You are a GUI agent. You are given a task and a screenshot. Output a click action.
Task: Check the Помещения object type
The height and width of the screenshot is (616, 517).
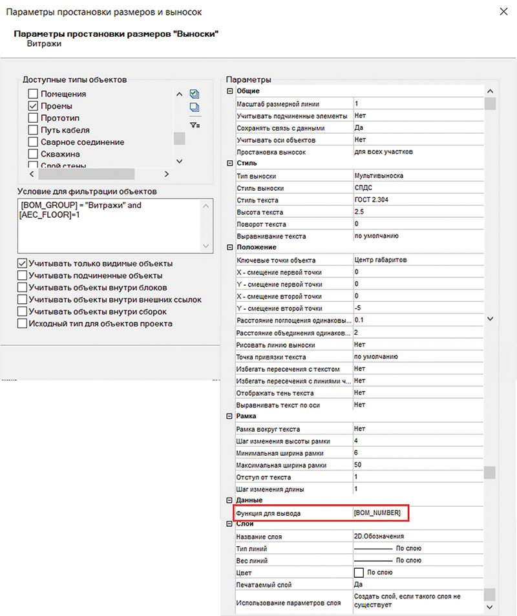click(x=33, y=94)
